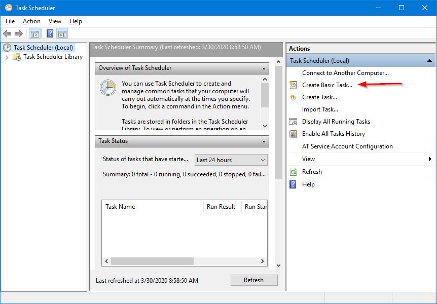Collapse the Task Status section
Image resolution: width=437 pixels, height=304 pixels.
coord(264,141)
